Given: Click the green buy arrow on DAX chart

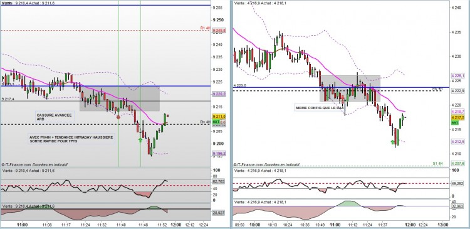Looking at the screenshot, I should pyautogui.click(x=140, y=139).
